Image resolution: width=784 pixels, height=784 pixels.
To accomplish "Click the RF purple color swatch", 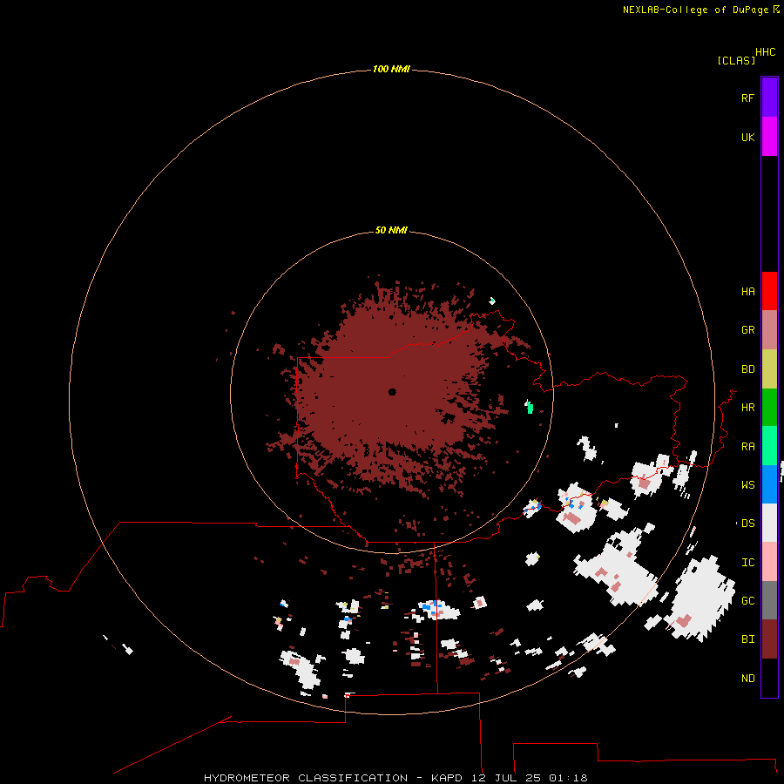I will [x=769, y=98].
